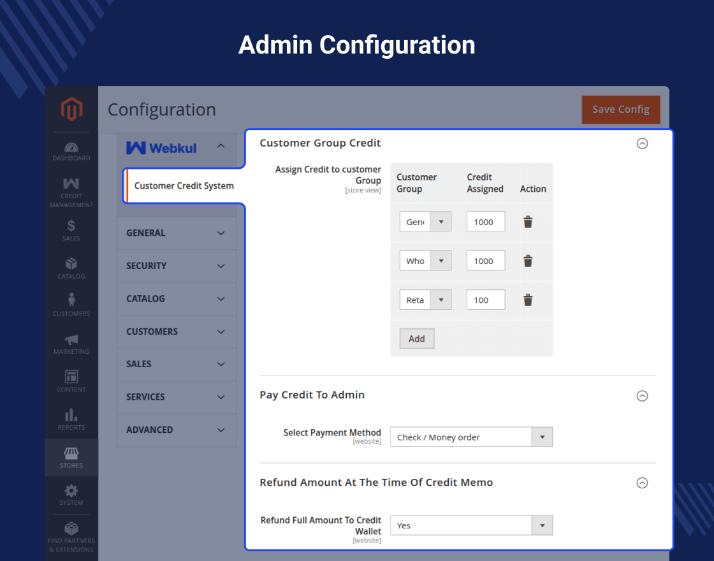Open the Dashboard sidebar icon
The image size is (714, 561).
[x=71, y=151]
